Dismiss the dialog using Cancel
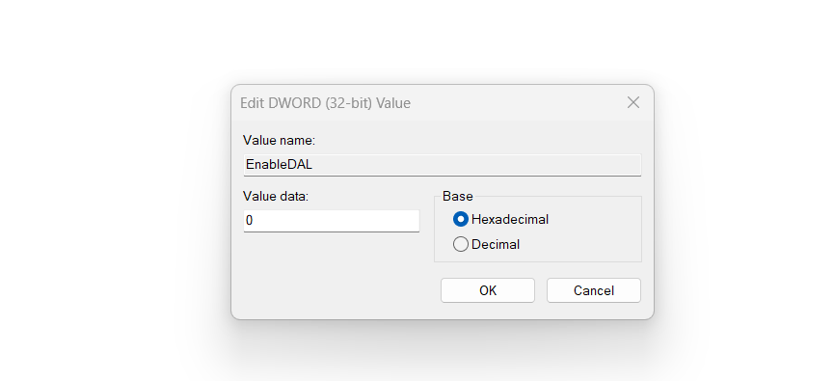Image resolution: width=834 pixels, height=381 pixels. (594, 290)
